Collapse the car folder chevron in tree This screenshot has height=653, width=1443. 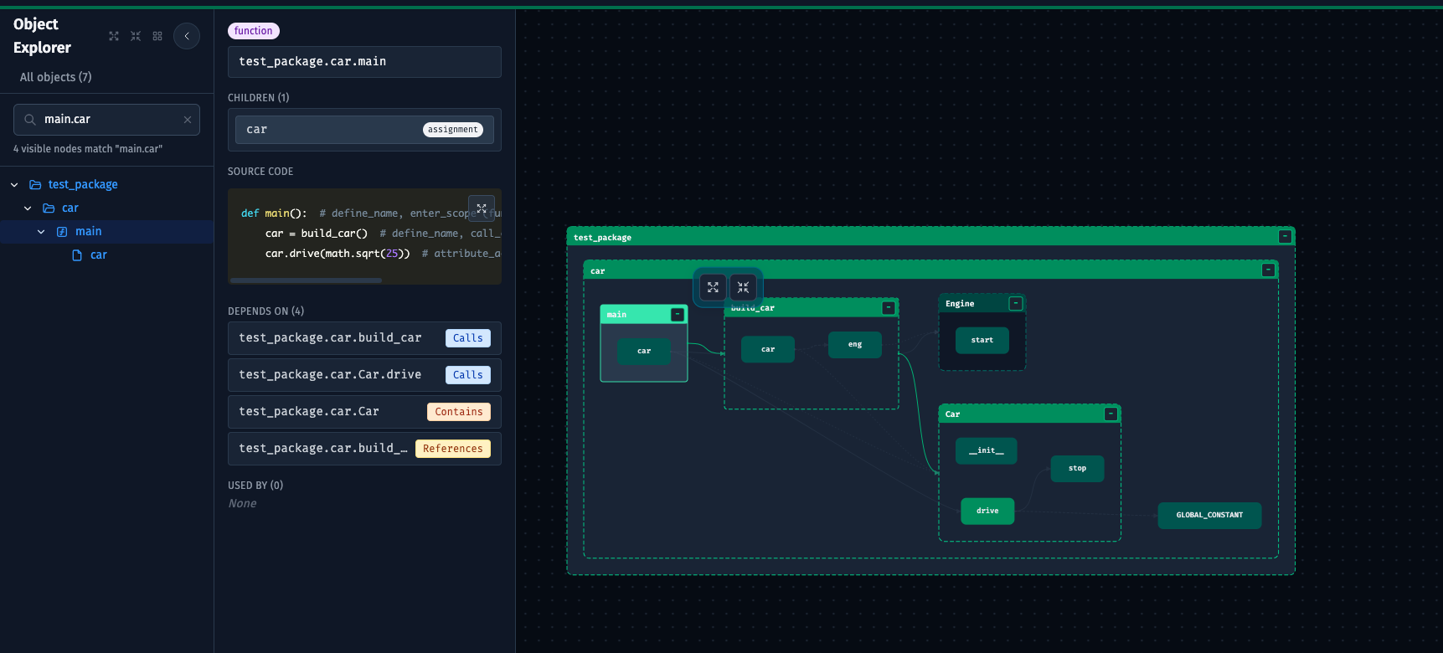click(28, 208)
